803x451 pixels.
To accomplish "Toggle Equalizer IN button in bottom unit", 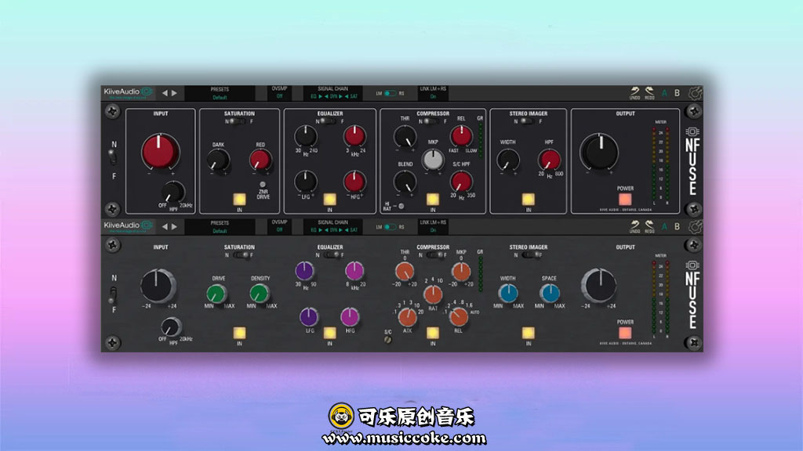I will click(330, 333).
